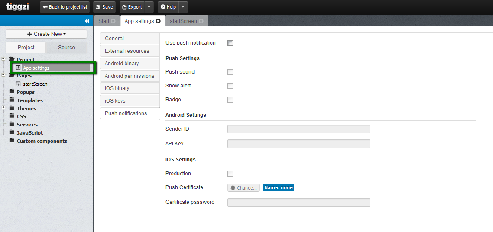Image resolution: width=493 pixels, height=232 pixels.
Task: Save the project
Action: click(x=104, y=7)
